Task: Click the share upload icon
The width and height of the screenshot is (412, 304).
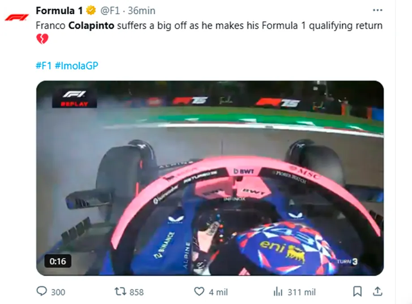Action: coord(378,291)
